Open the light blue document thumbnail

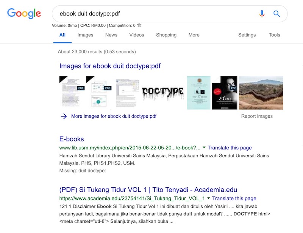[198, 93]
